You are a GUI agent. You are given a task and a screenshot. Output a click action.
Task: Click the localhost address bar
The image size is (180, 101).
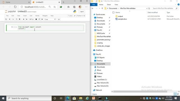pos(35,7)
